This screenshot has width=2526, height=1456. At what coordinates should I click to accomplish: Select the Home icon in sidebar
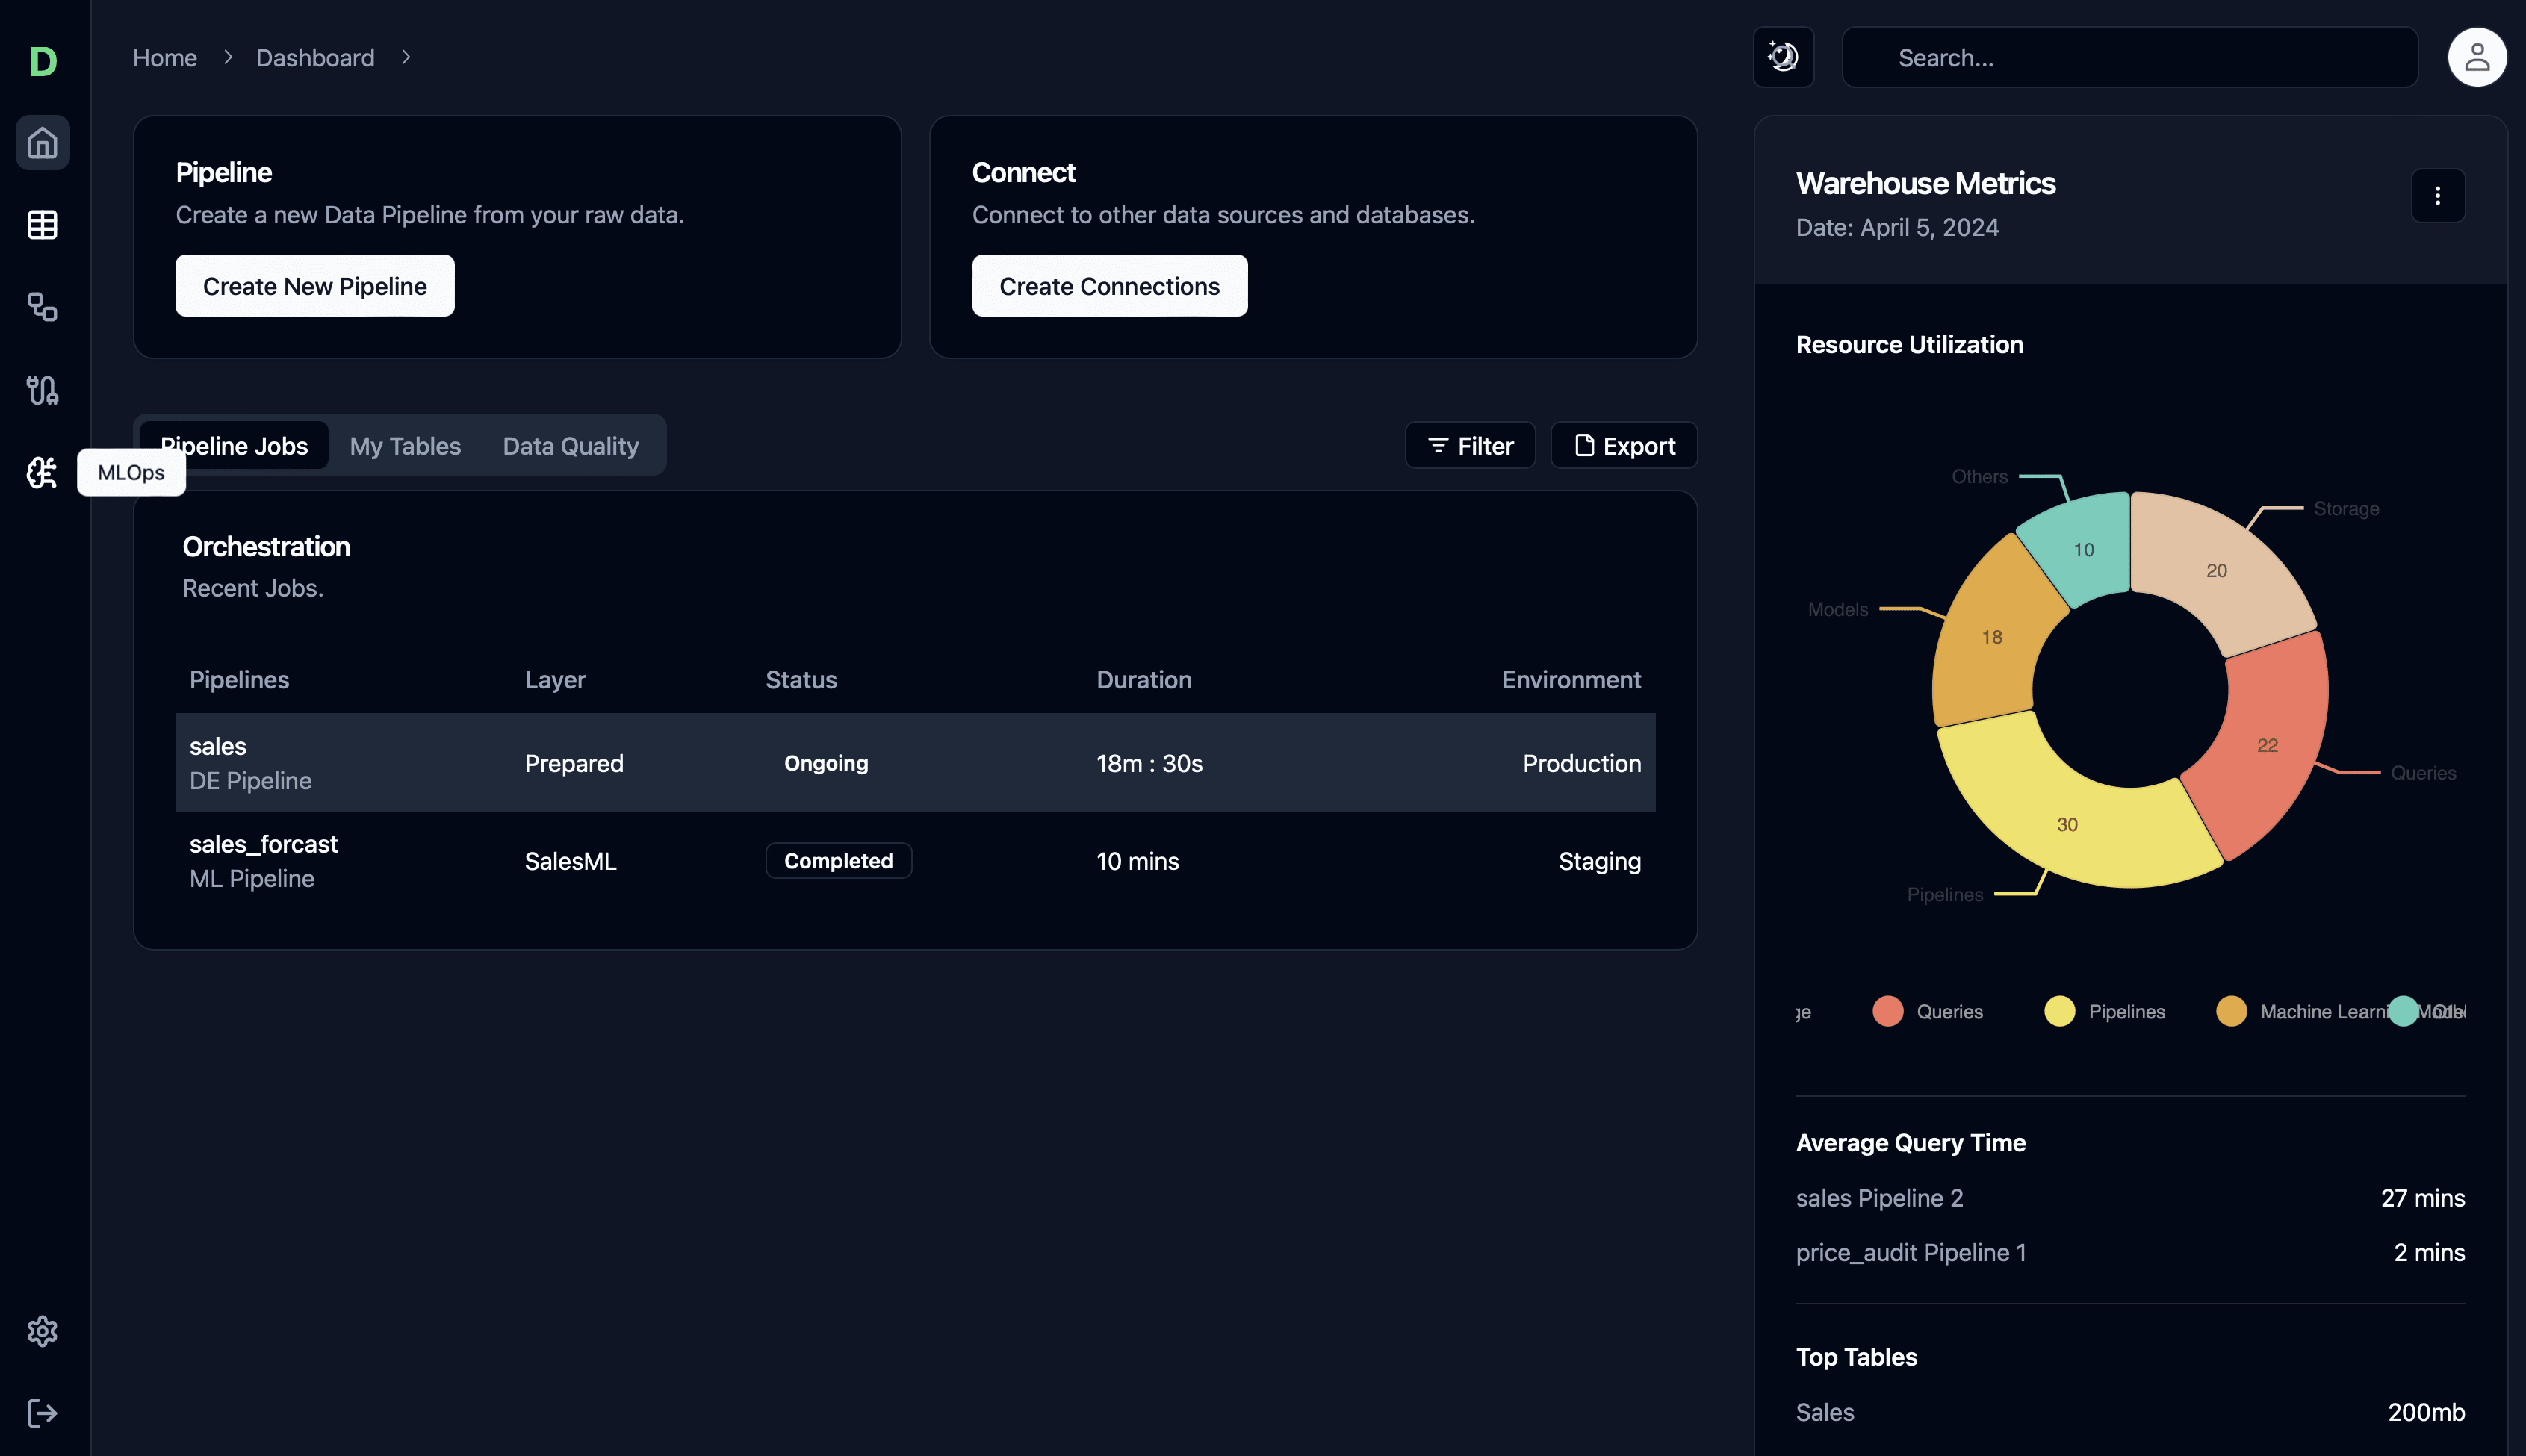[x=43, y=143]
